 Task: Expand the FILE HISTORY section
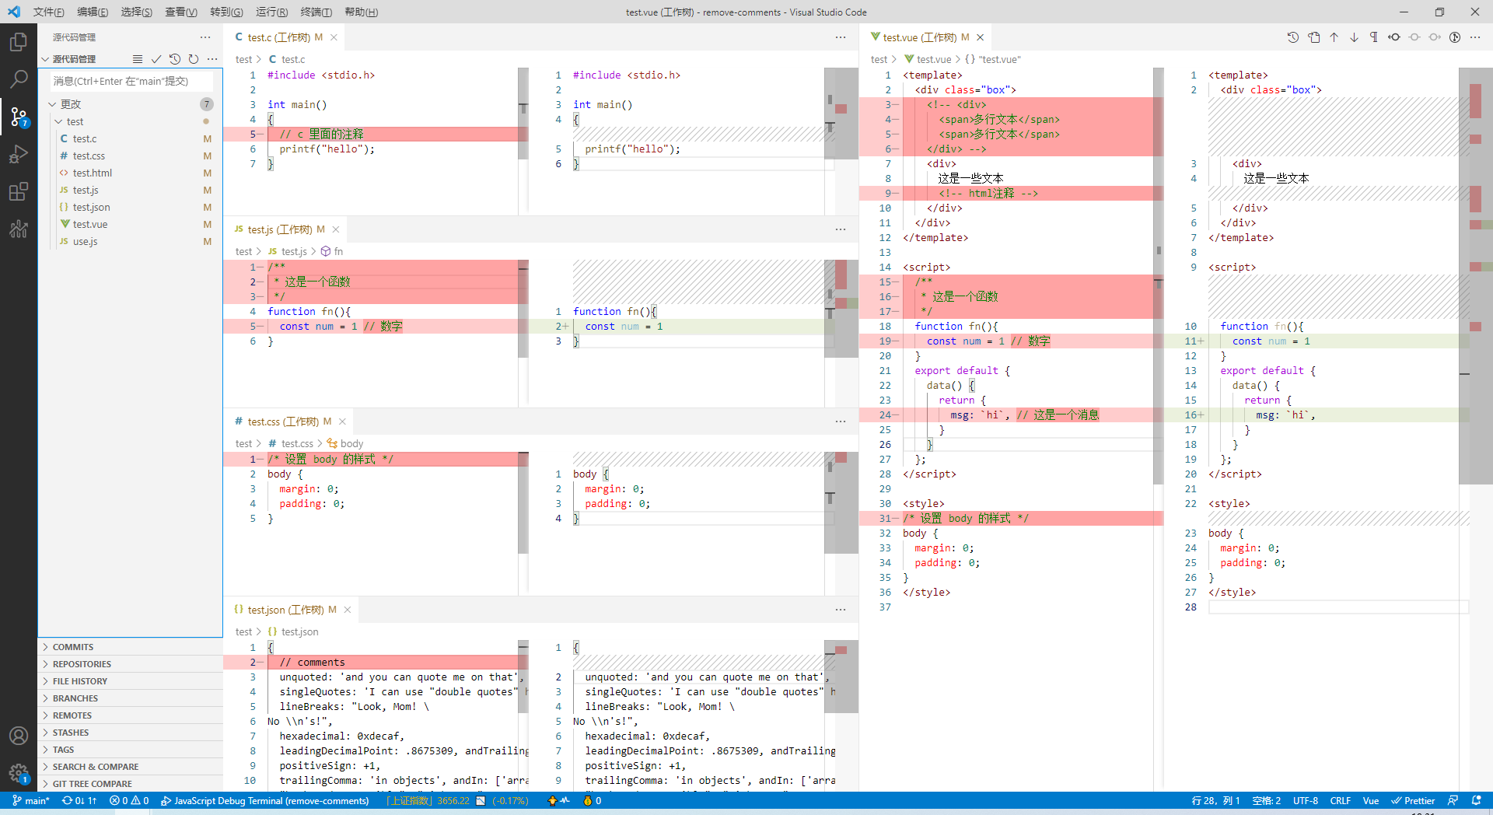coord(130,681)
